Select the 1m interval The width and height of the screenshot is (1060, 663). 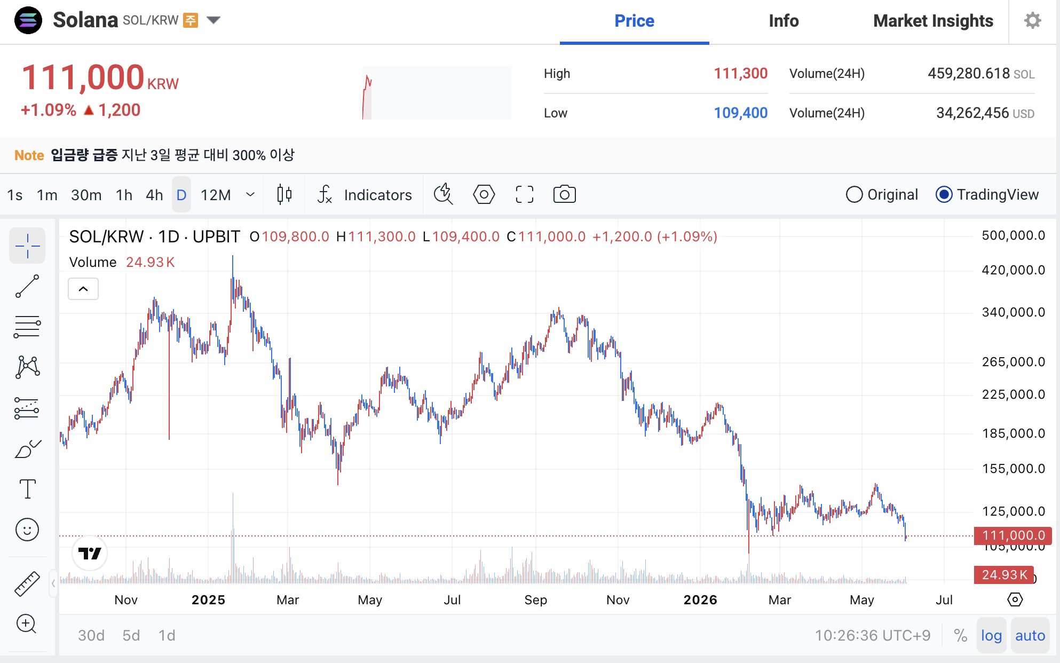(47, 195)
